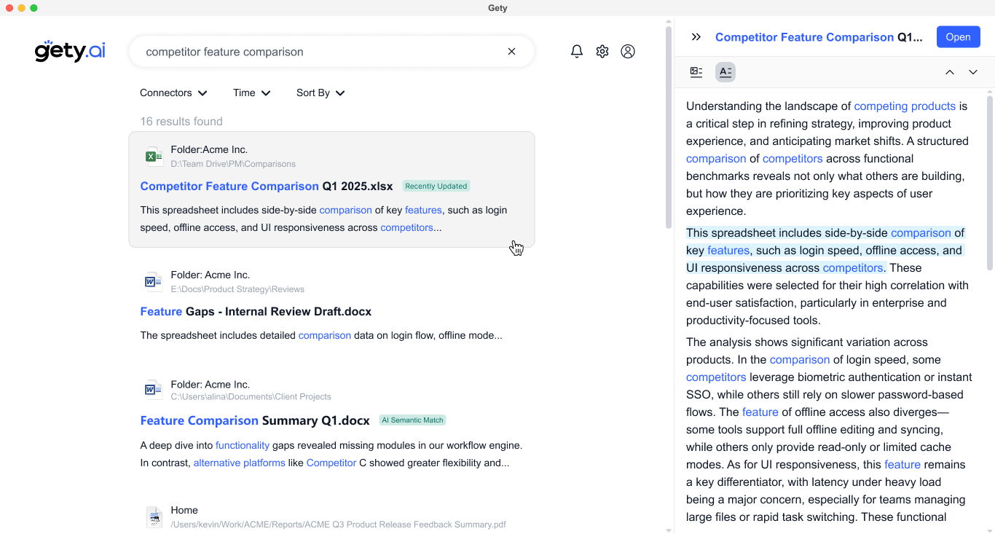Expand the Sort By dropdown
This screenshot has width=995, height=534.
pos(320,93)
